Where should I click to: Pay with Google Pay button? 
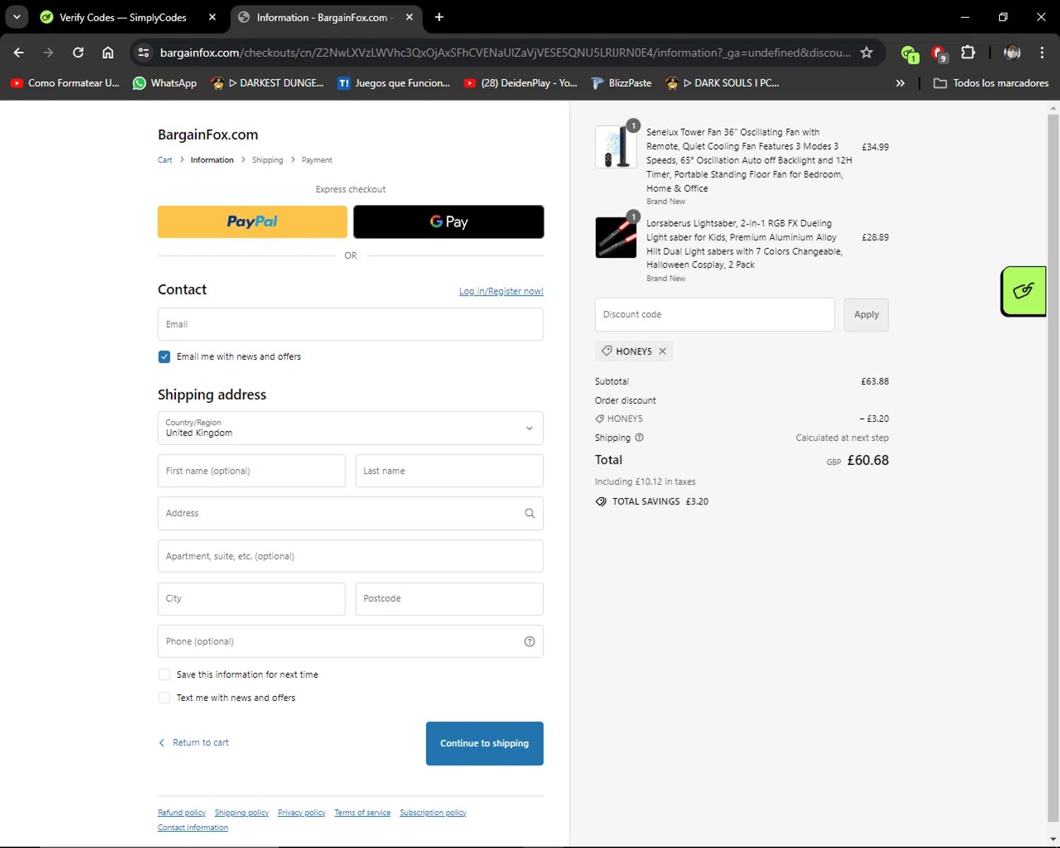449,222
